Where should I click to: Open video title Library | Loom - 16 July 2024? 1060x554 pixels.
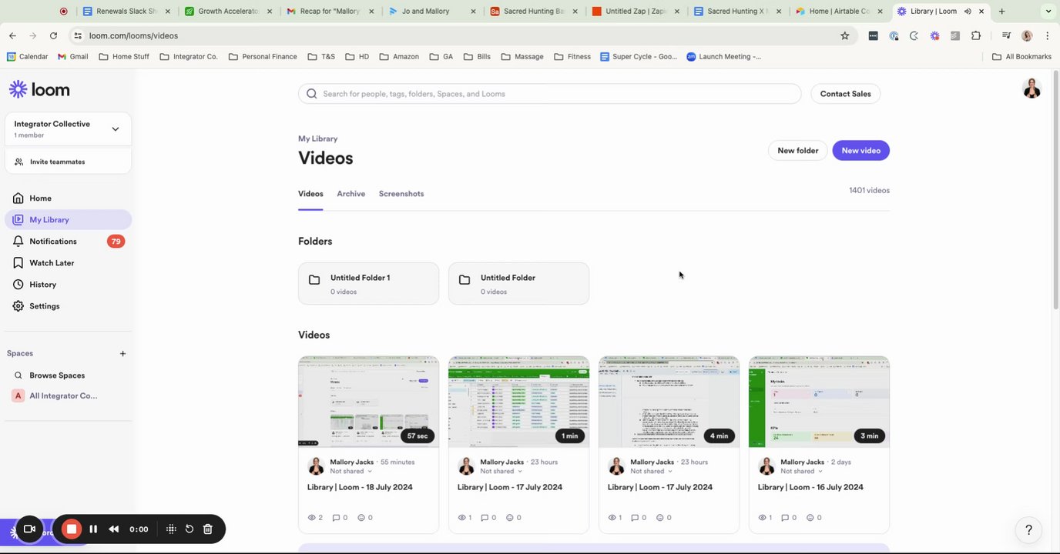810,487
